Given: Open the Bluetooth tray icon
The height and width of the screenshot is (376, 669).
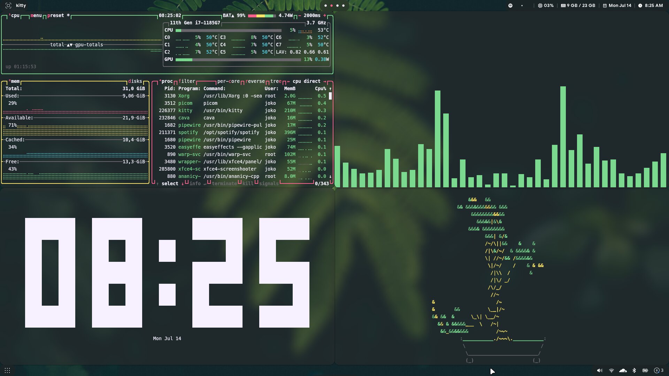Looking at the screenshot, I should tap(634, 370).
